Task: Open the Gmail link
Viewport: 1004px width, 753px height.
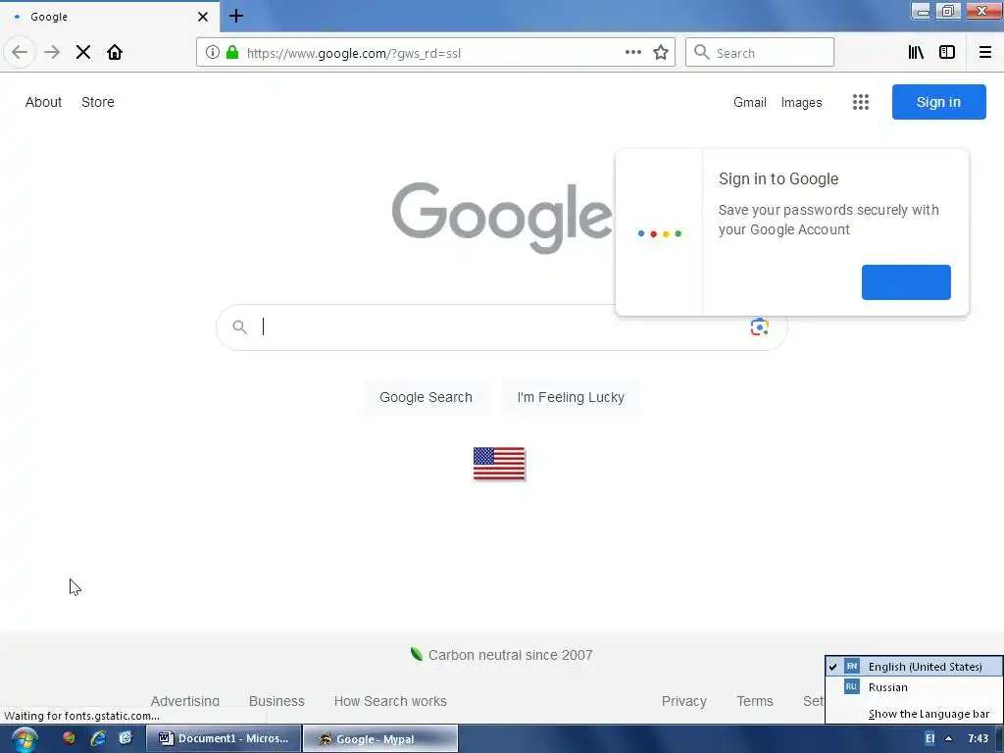Action: click(750, 102)
